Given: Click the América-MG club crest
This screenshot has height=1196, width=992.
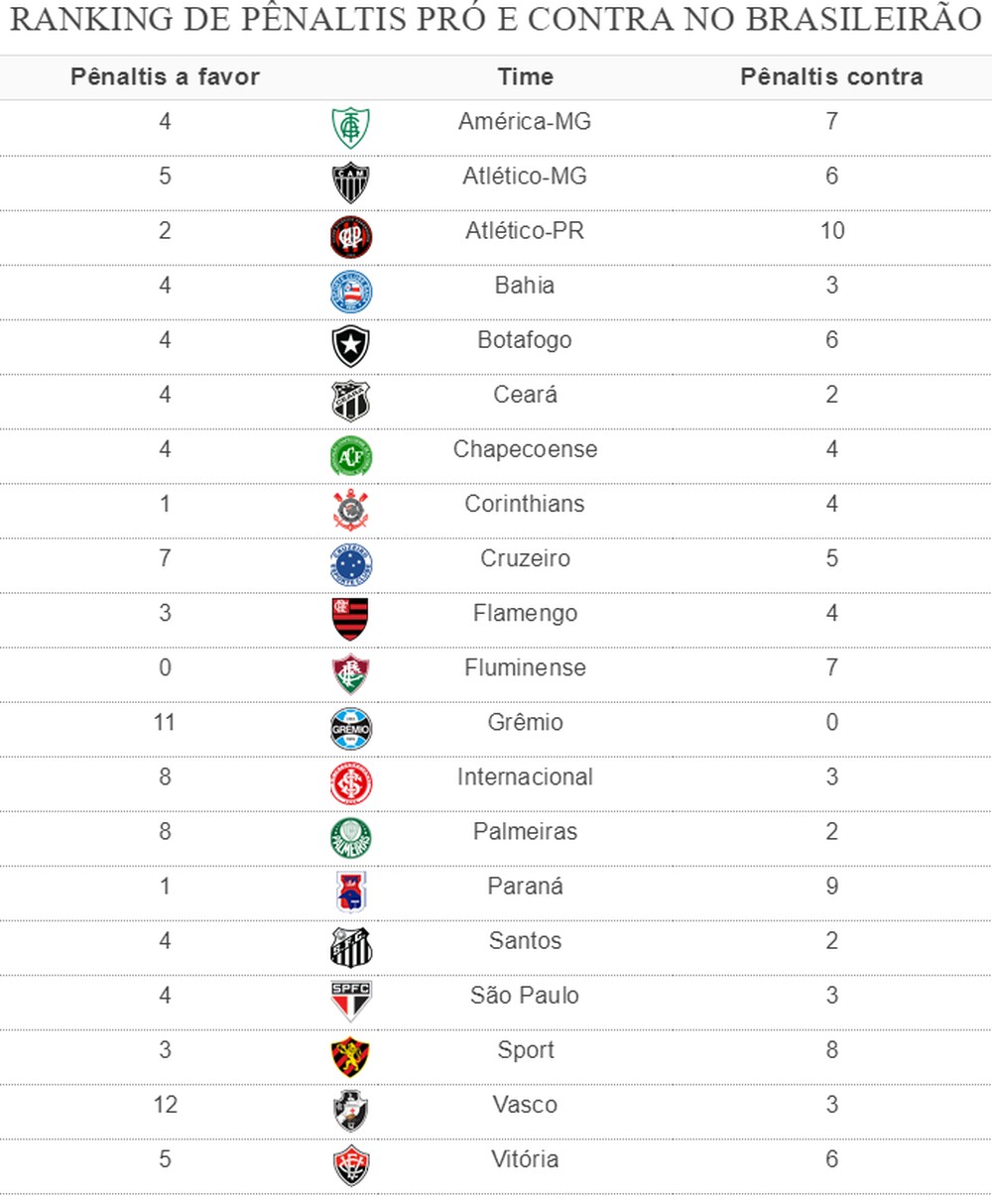Looking at the screenshot, I should [x=350, y=128].
